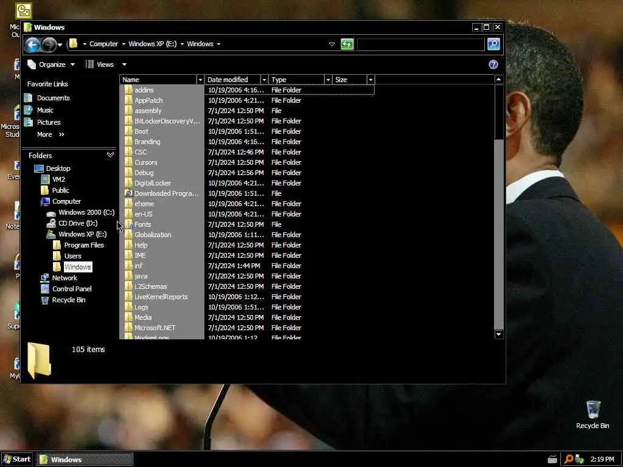Select the Fonts folder icon
The height and width of the screenshot is (467, 623).
click(128, 224)
